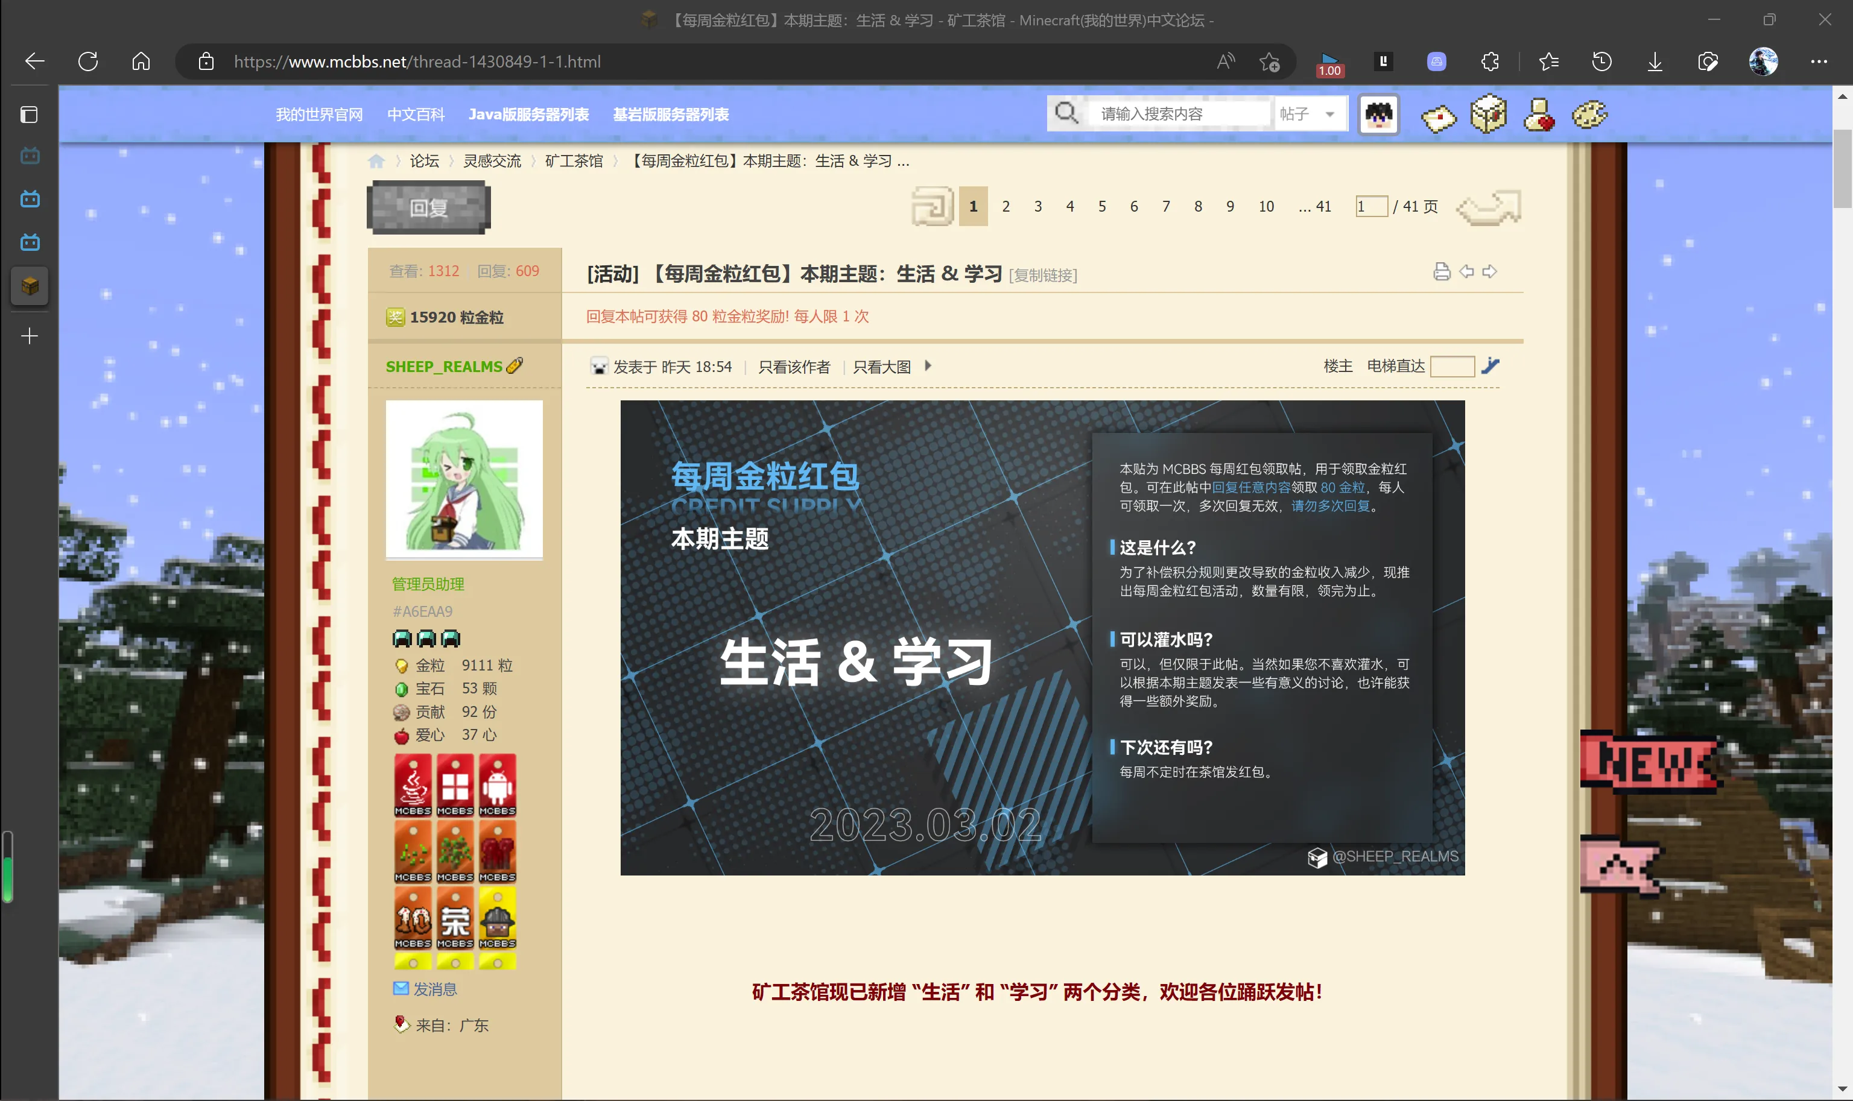Enable read aloud in address bar
1853x1101 pixels.
(x=1226, y=62)
